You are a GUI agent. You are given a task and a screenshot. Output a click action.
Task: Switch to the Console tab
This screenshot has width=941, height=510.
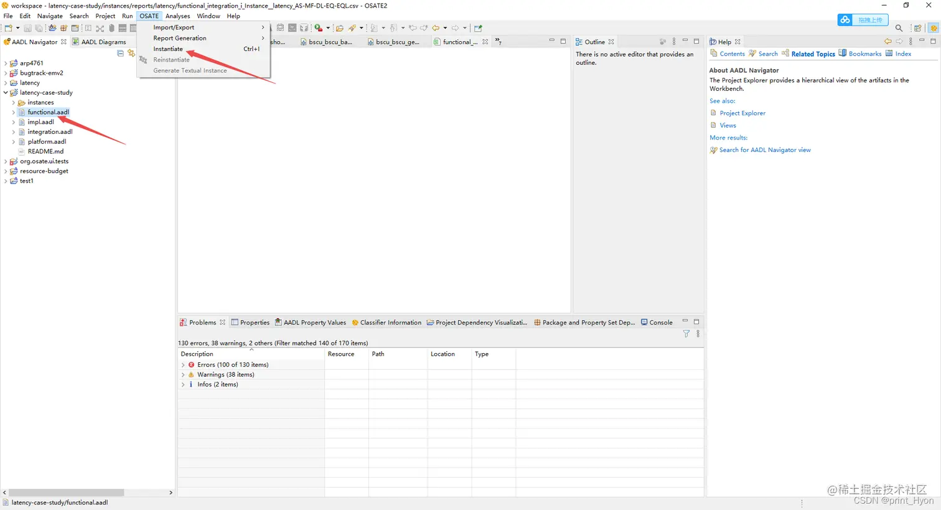point(657,323)
